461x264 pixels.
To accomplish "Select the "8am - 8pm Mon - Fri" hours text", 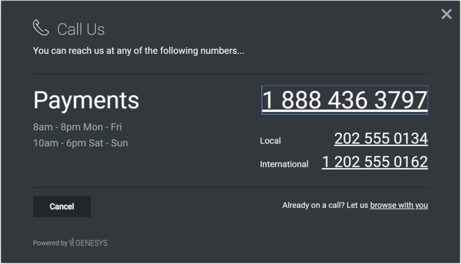I will click(77, 127).
